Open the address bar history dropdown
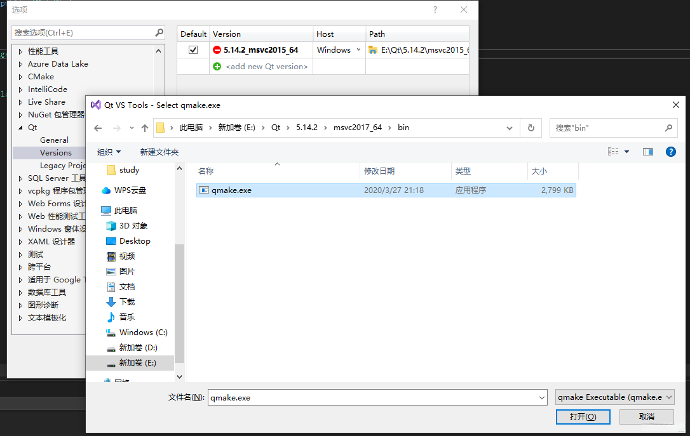Image resolution: width=690 pixels, height=436 pixels. point(509,128)
